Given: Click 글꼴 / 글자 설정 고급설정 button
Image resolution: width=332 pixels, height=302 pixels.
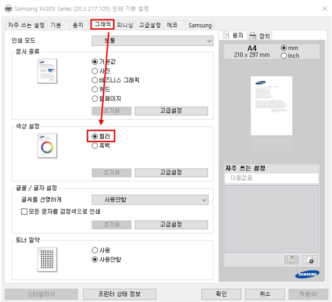Looking at the screenshot, I should click(171, 224).
